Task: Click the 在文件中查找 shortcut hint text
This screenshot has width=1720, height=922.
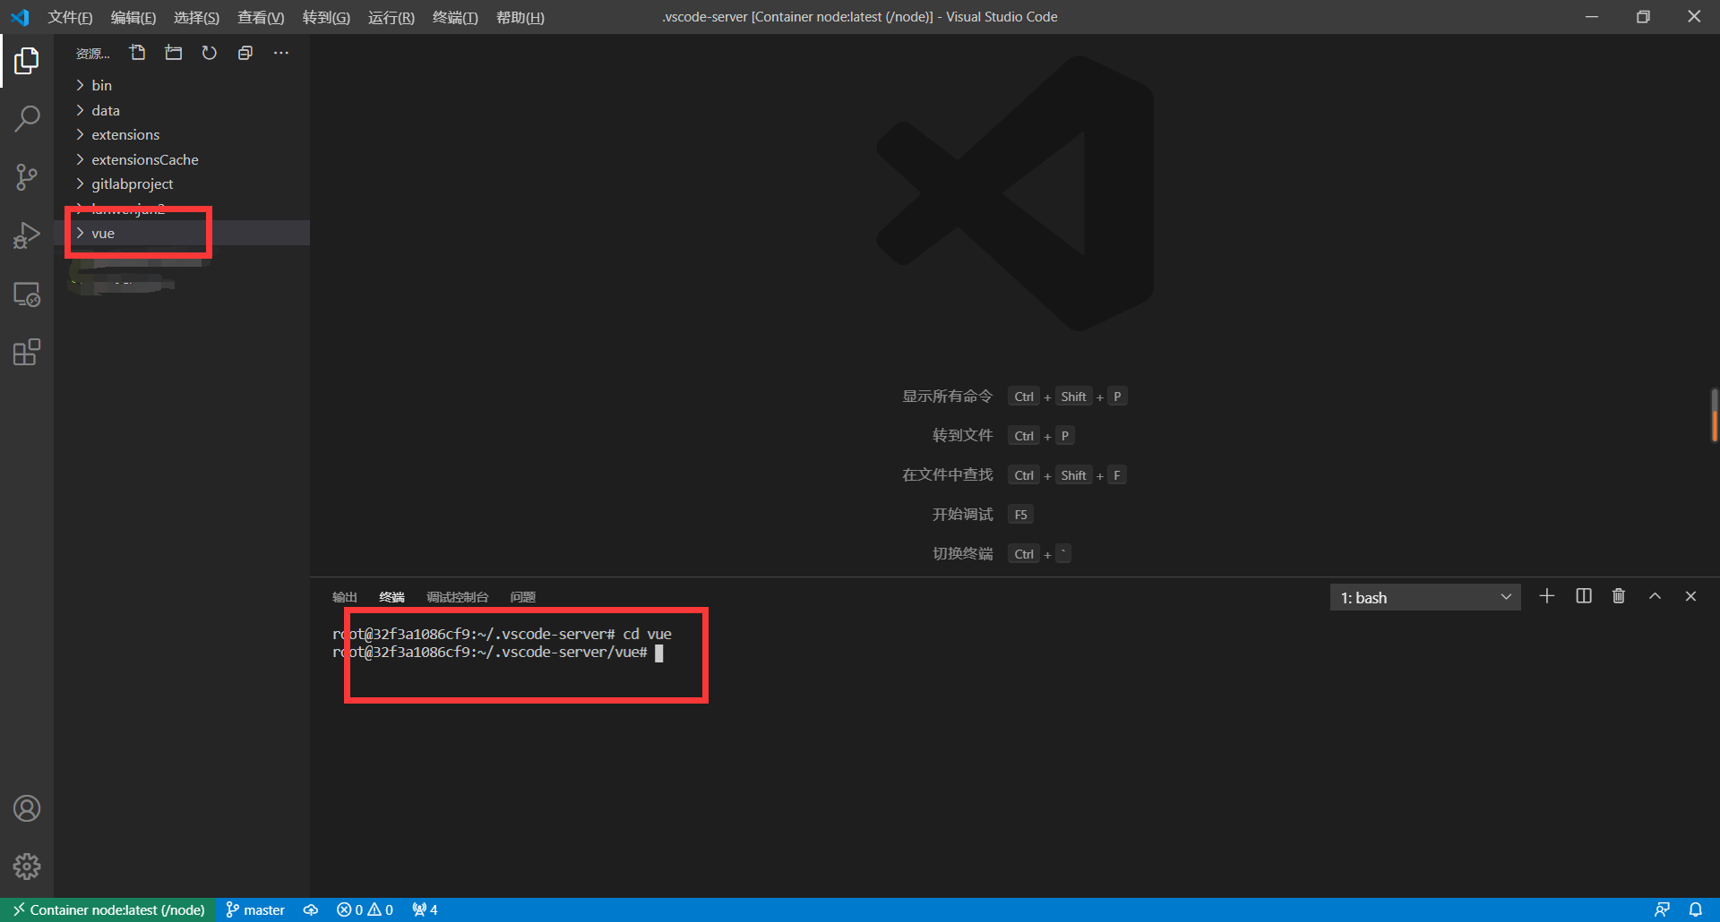Action: (x=947, y=474)
